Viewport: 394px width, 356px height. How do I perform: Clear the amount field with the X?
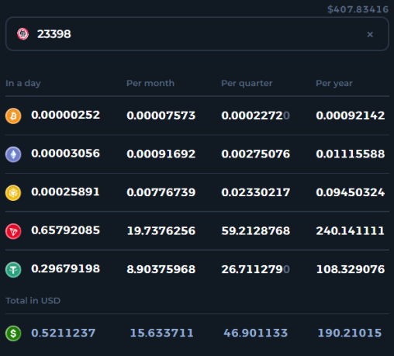point(370,34)
